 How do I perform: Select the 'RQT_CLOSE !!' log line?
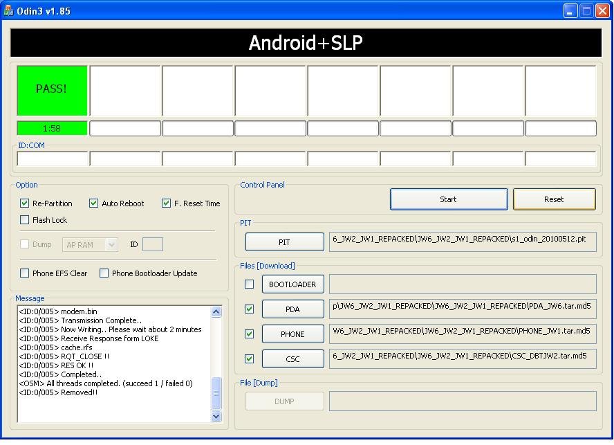pos(64,356)
